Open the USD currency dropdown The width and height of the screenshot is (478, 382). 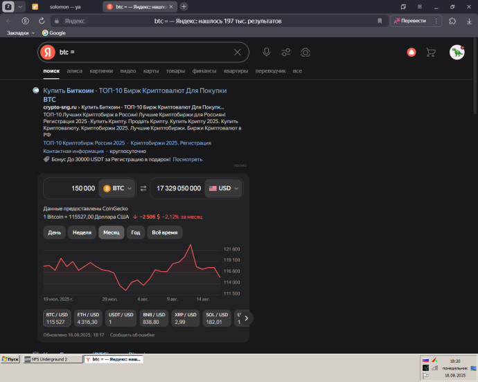pyautogui.click(x=224, y=188)
